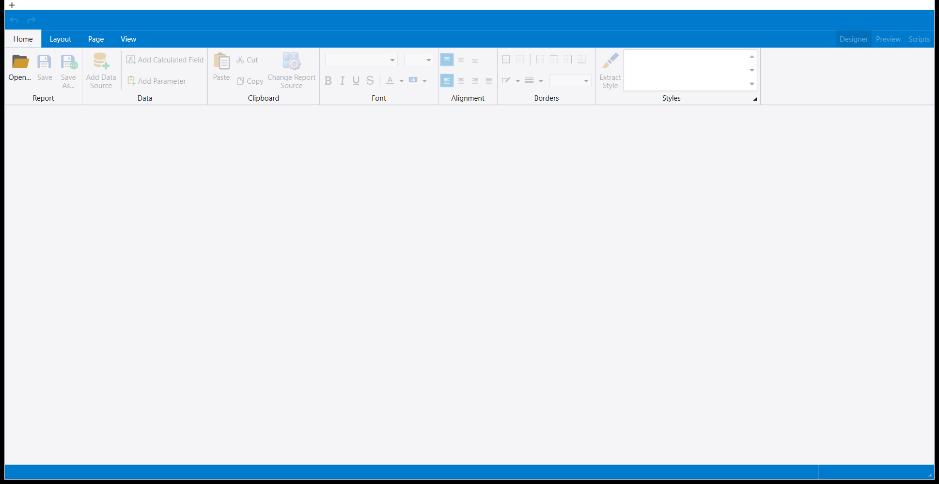Click Add Calculated Field

click(165, 60)
